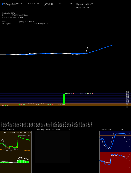Click the 'Avg Vol: 0.069 M' label

(x=84, y=5)
